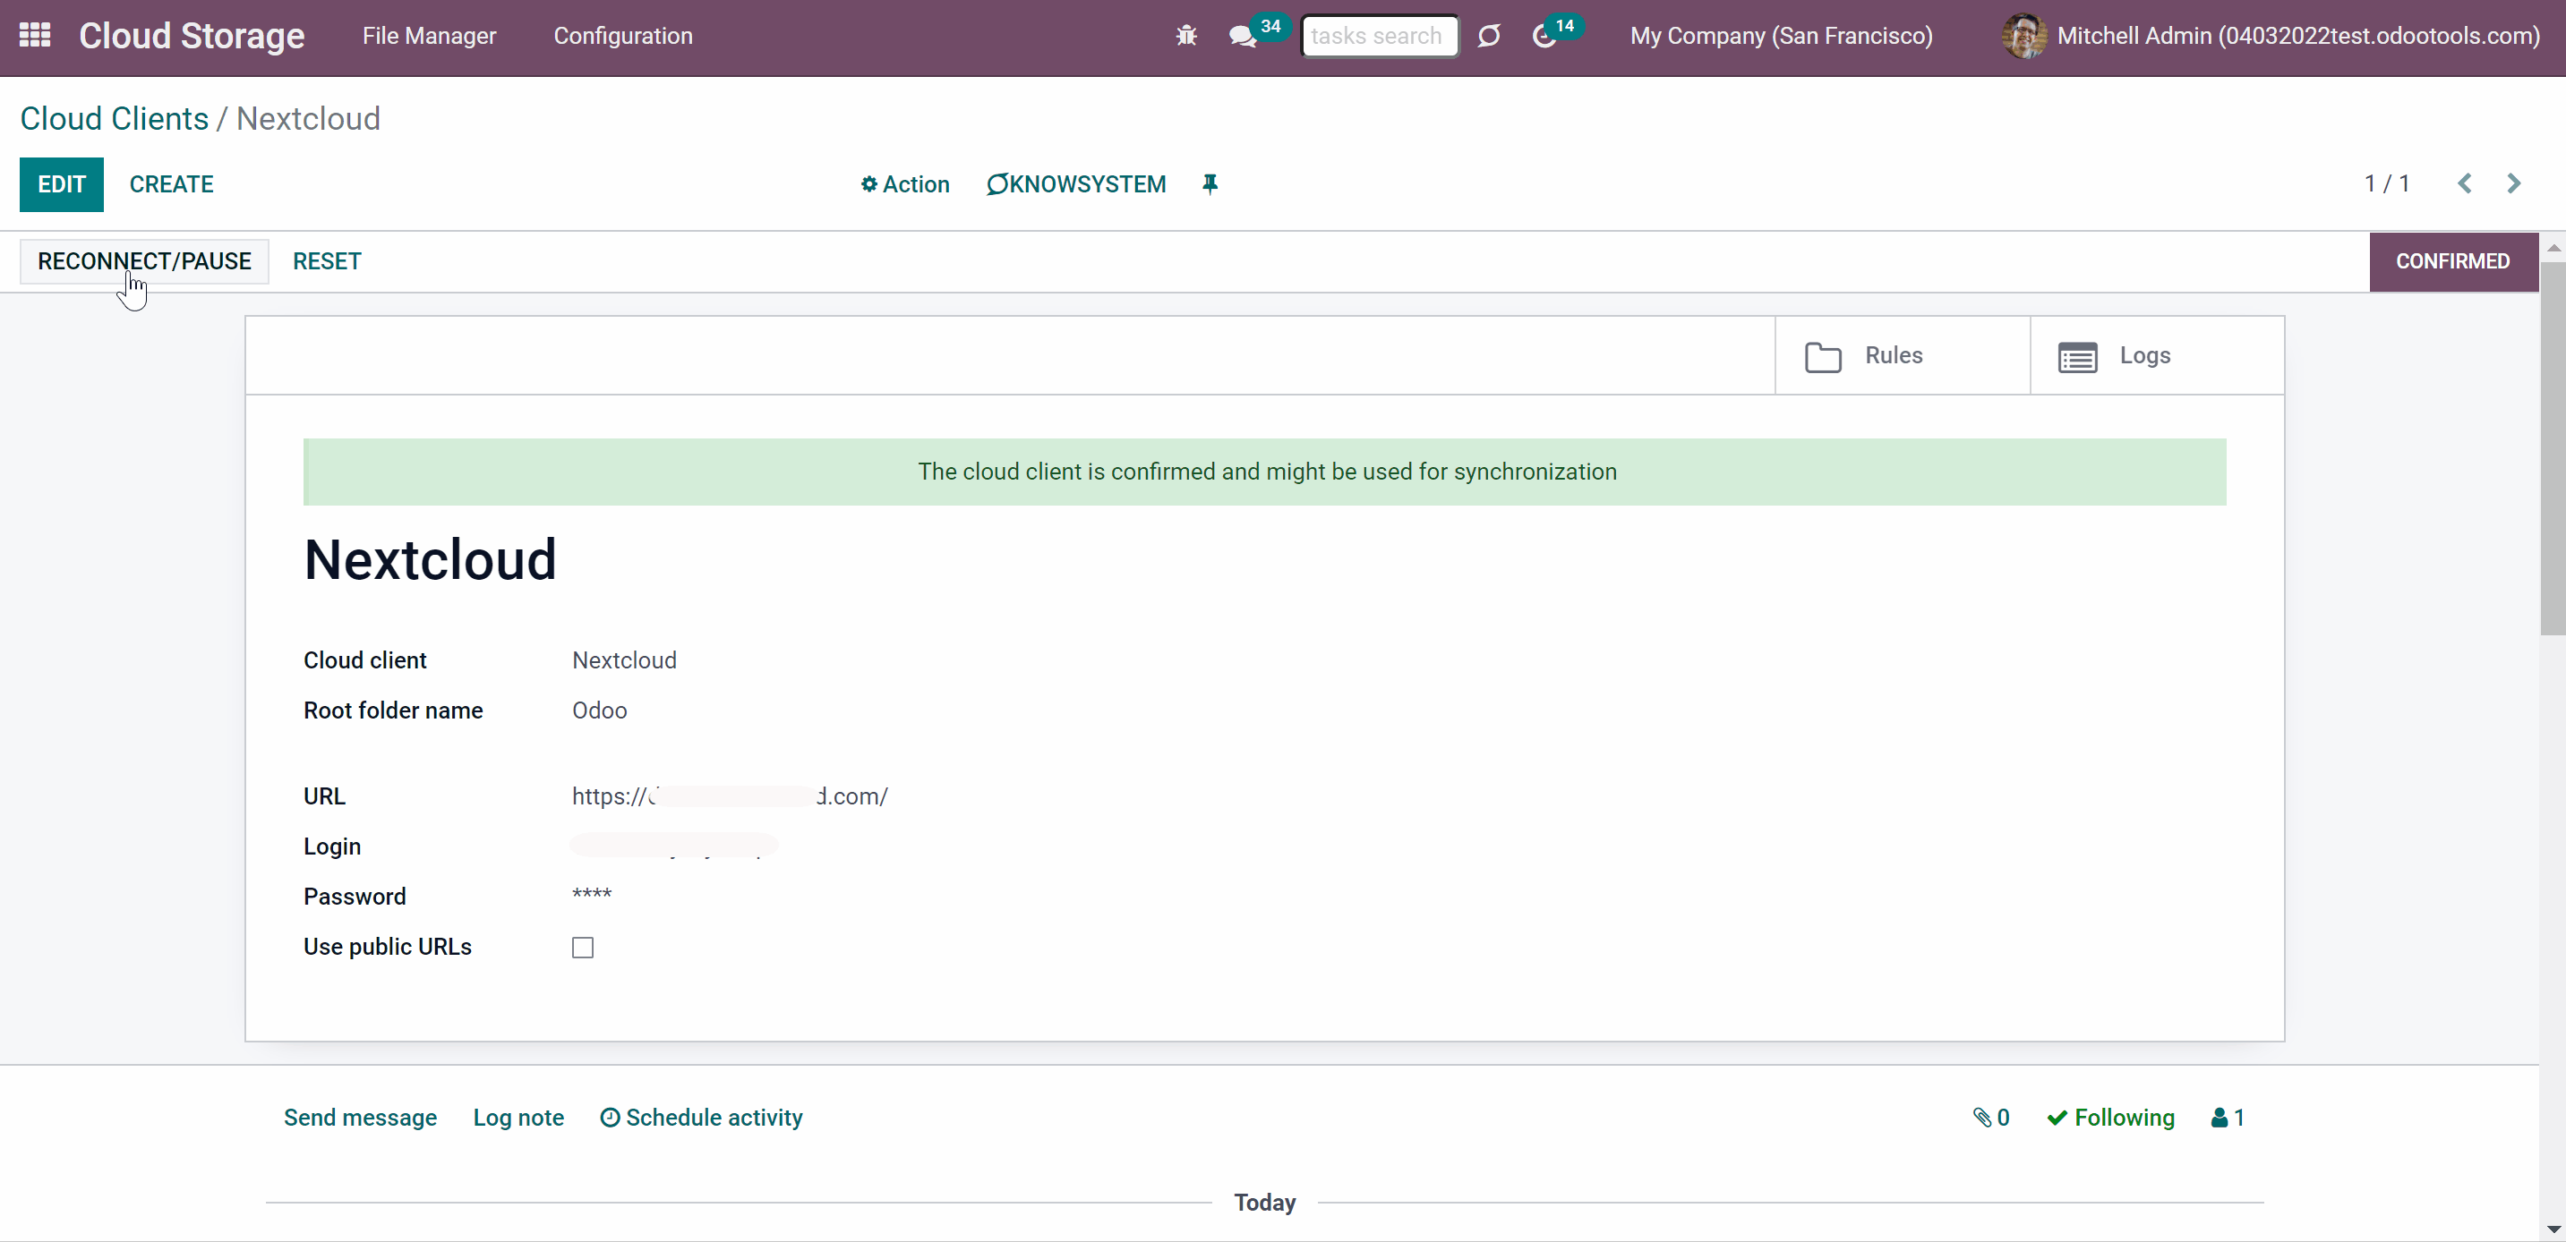Click the Reset button
This screenshot has height=1242, width=2566.
327,260
